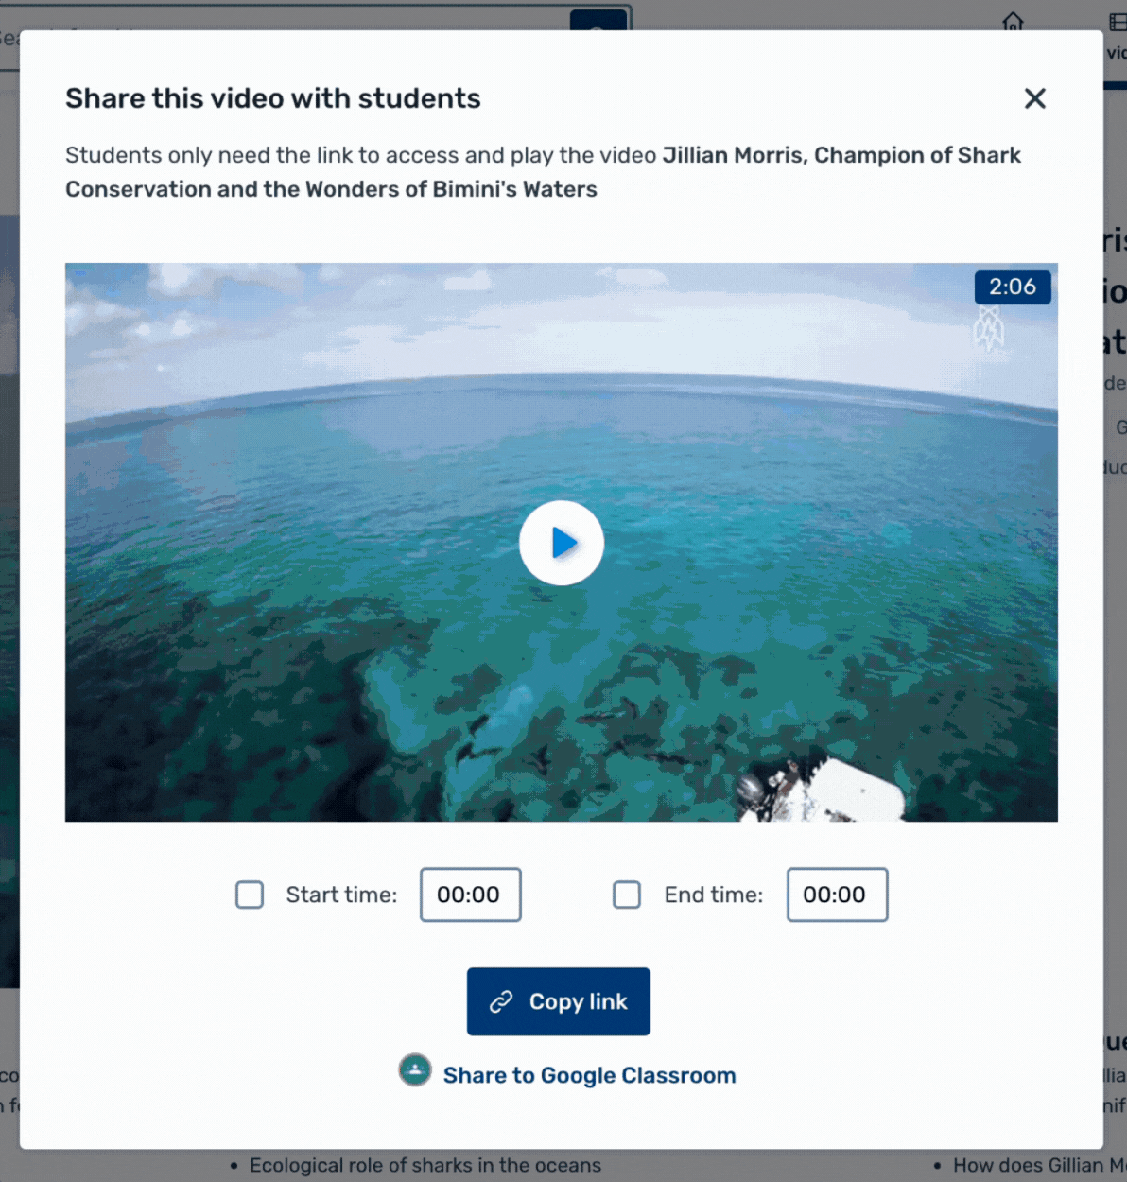This screenshot has height=1182, width=1127.
Task: Click 'Ecological role of sharks in the oceans' text
Action: coord(425,1165)
